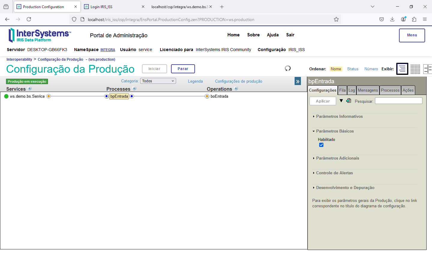
Task: Uncheck the Habilitado checkbox
Action: 321,145
